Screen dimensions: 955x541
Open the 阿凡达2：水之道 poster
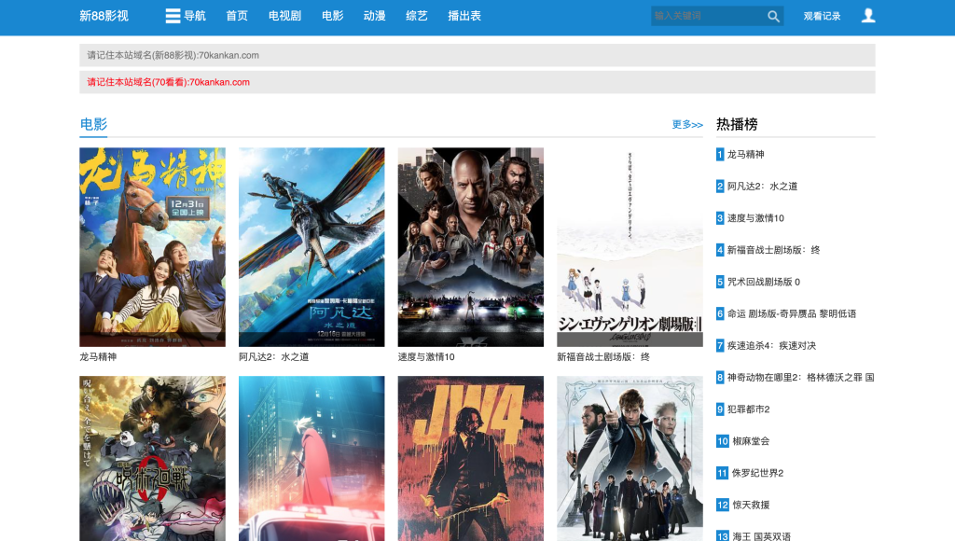point(311,246)
